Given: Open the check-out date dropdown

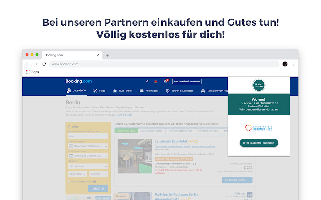Looking at the screenshot, I should tap(88, 156).
